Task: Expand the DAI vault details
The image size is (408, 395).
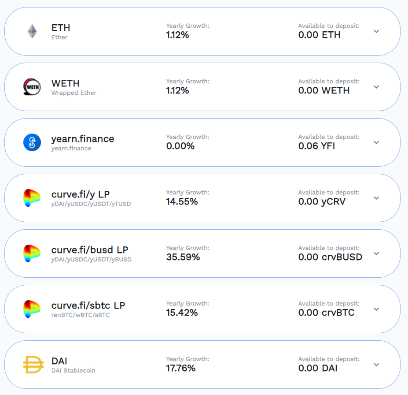Action: pos(376,365)
